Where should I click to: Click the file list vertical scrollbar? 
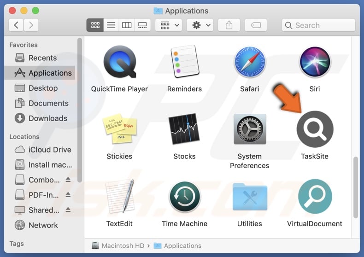click(355, 187)
